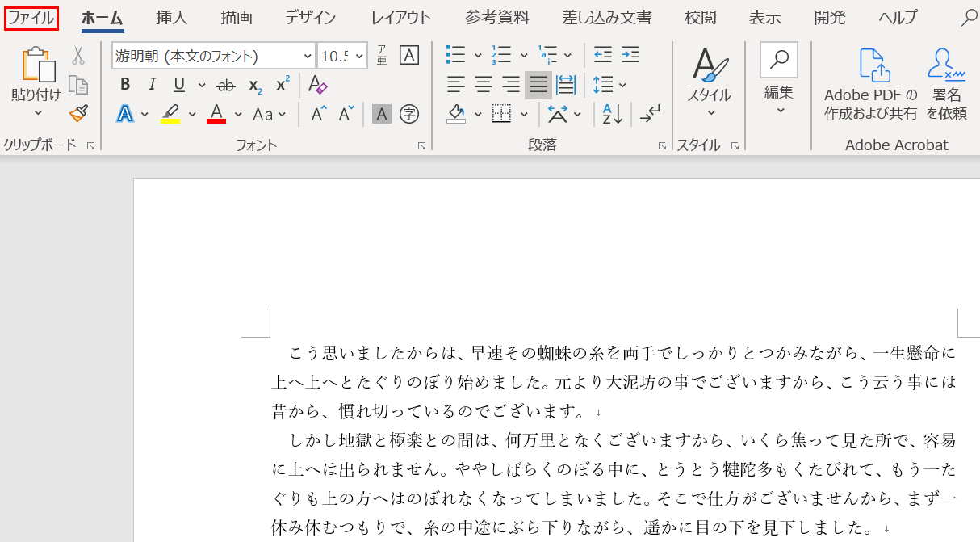This screenshot has height=542, width=980.
Task: Toggle show paragraph marks icon
Action: 650,114
